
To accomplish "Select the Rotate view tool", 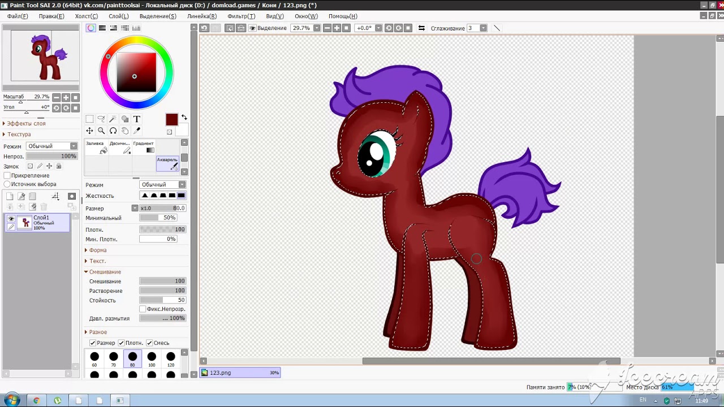I will tap(113, 131).
